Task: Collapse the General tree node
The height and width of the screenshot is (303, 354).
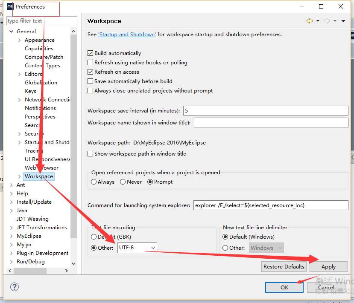Action: [x=11, y=31]
